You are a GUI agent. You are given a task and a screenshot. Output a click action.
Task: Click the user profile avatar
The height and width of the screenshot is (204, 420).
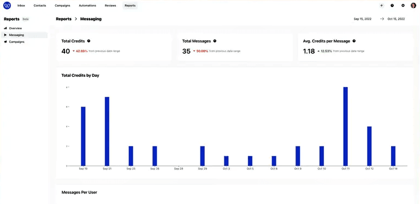point(413,5)
